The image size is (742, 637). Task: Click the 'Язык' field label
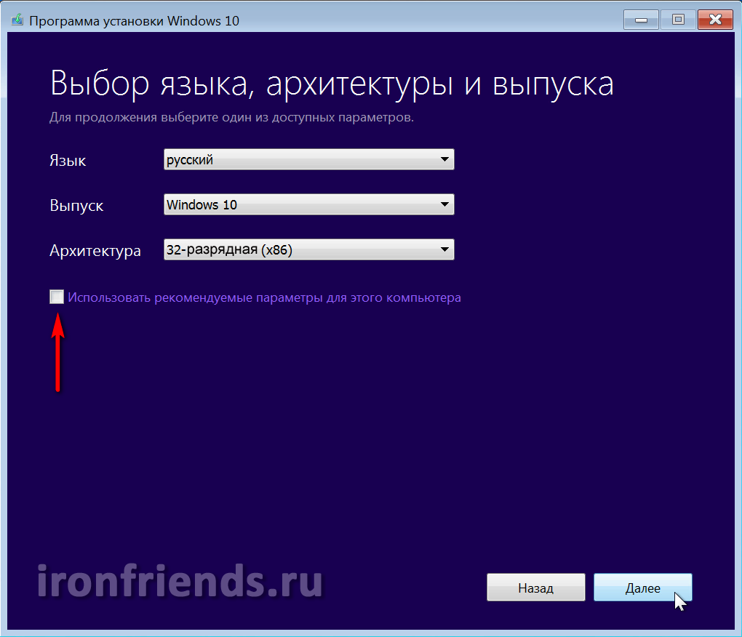[68, 161]
